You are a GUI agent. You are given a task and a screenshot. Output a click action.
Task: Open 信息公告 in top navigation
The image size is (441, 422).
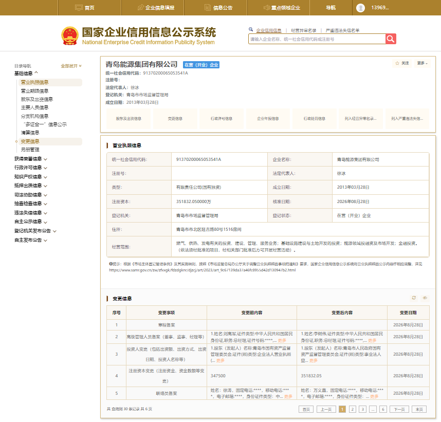click(218, 8)
